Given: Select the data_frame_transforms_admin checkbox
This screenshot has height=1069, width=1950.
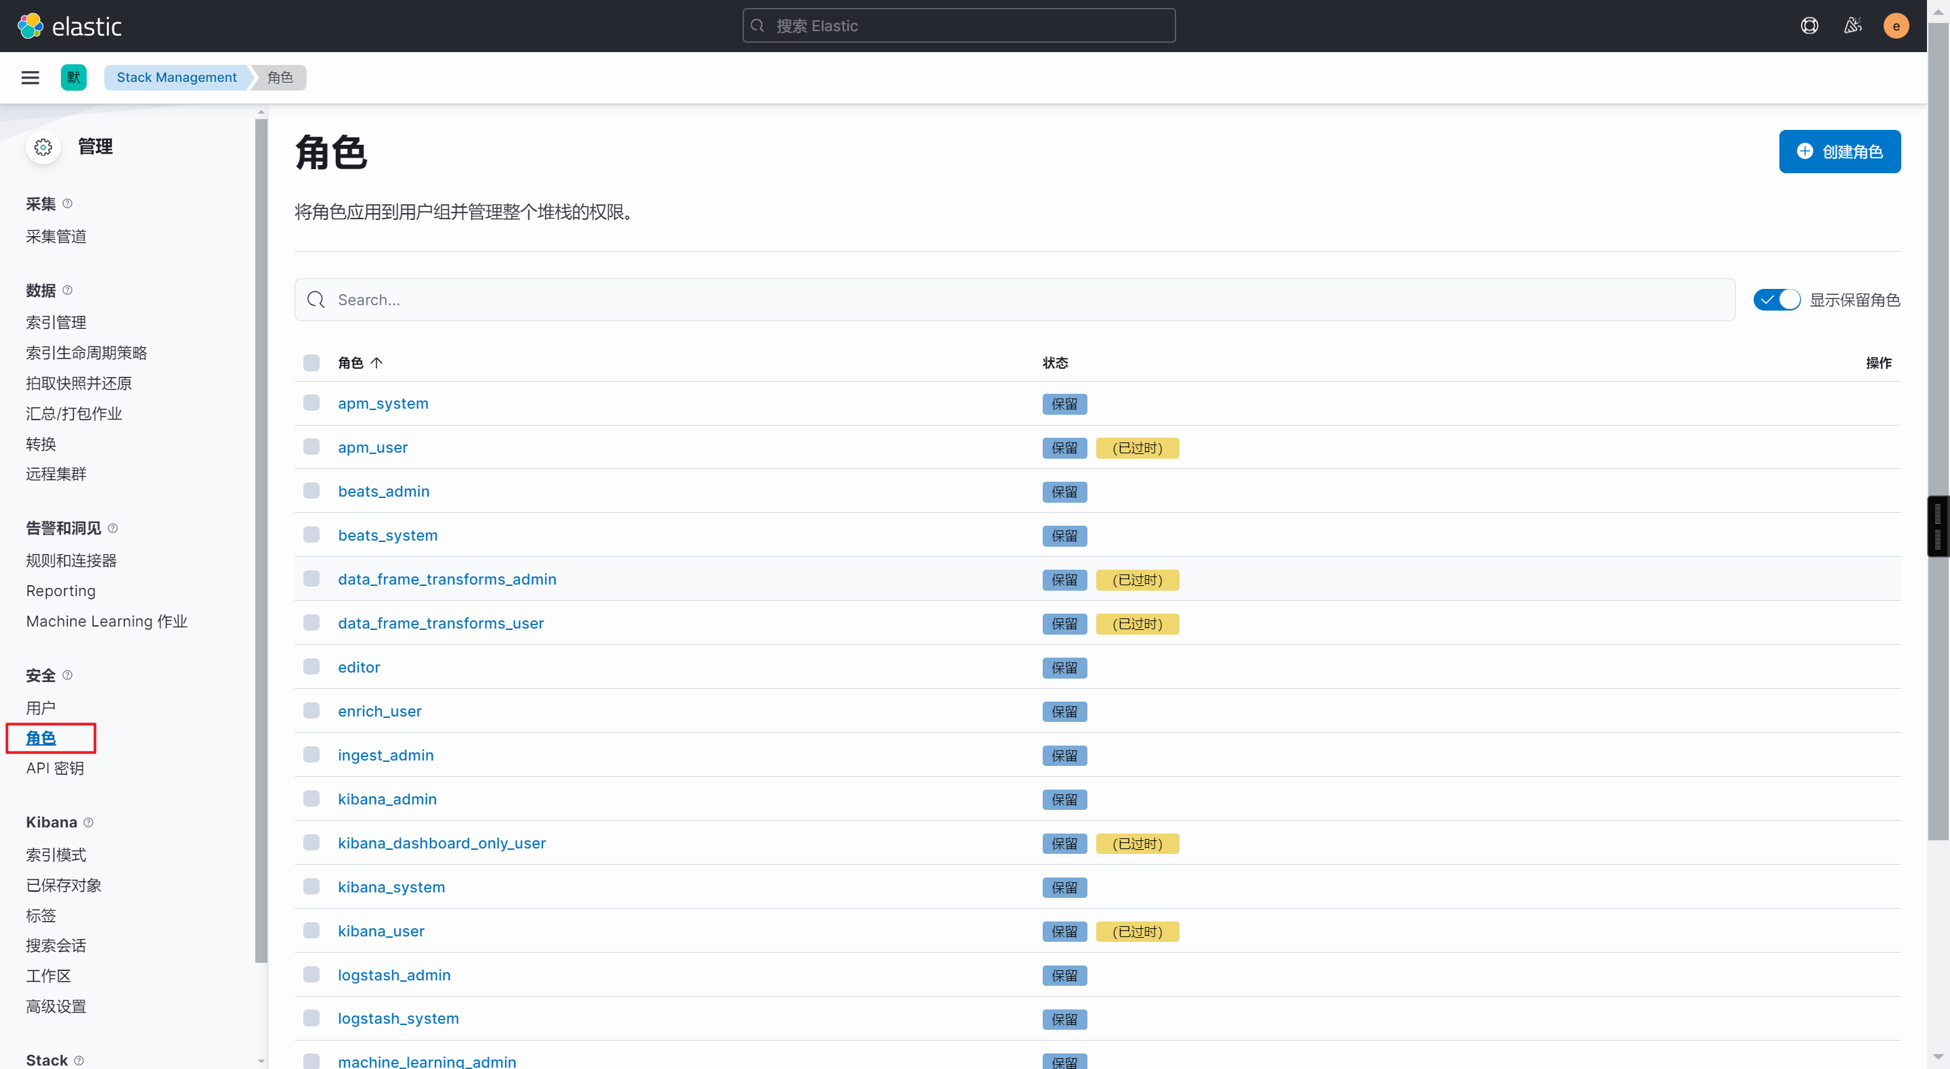Looking at the screenshot, I should (x=311, y=578).
